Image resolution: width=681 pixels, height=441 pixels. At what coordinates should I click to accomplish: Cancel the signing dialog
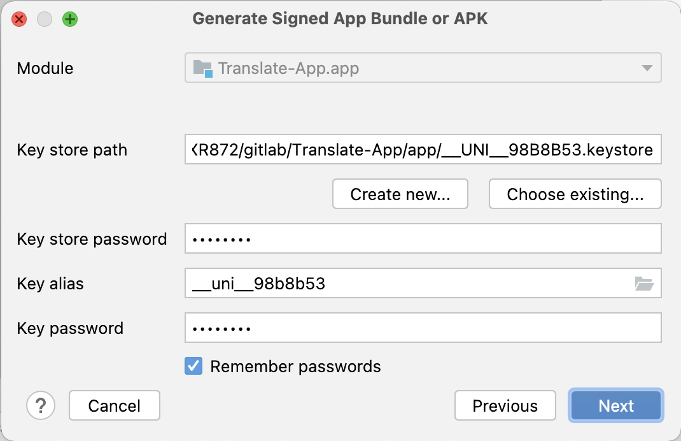[x=114, y=405]
